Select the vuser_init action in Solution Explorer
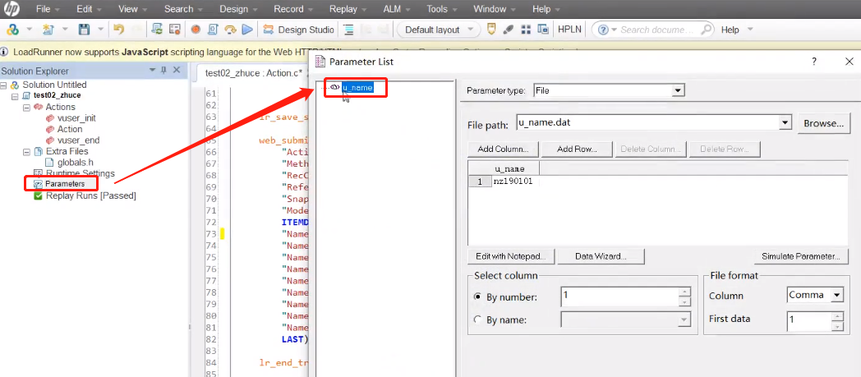The height and width of the screenshot is (377, 861). pos(76,118)
